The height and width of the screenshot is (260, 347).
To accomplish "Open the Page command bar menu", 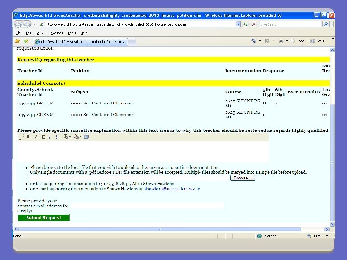I will (x=299, y=41).
